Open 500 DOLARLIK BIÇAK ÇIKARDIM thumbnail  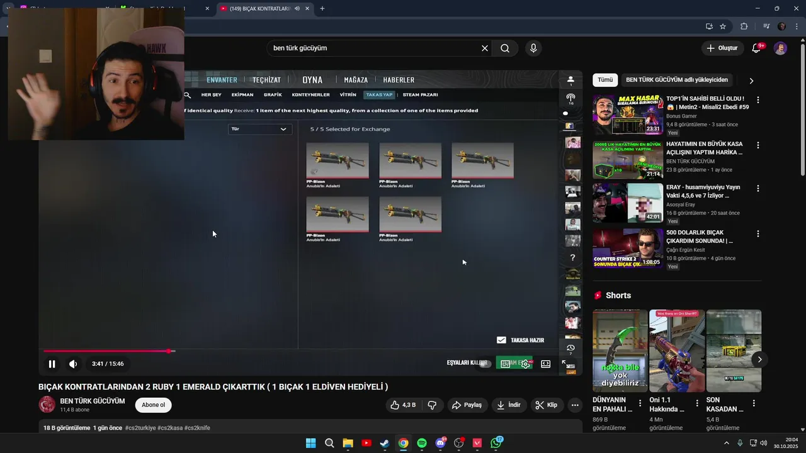tap(628, 248)
